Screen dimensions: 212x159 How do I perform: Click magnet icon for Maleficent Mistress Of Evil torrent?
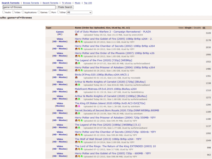(x=76, y=92)
